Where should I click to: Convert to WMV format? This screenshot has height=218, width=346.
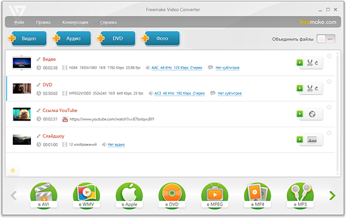point(86,196)
